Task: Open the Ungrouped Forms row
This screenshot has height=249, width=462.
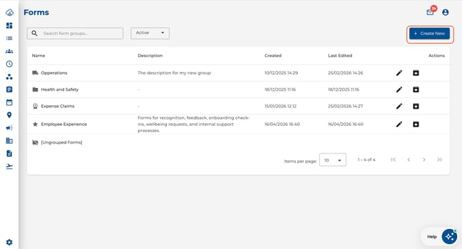Action: click(x=238, y=142)
